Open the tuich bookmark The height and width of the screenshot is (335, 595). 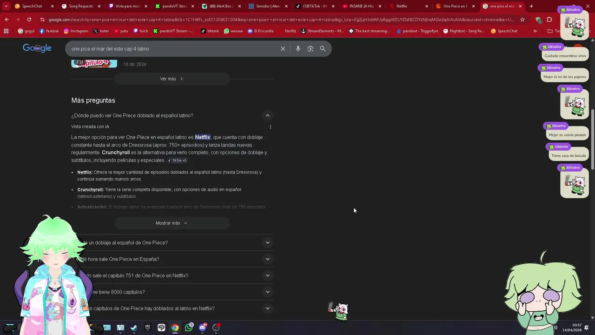click(140, 31)
